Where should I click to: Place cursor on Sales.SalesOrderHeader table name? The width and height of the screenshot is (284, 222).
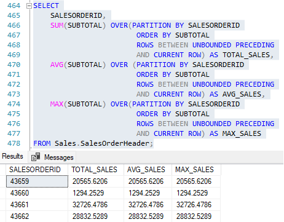102,143
